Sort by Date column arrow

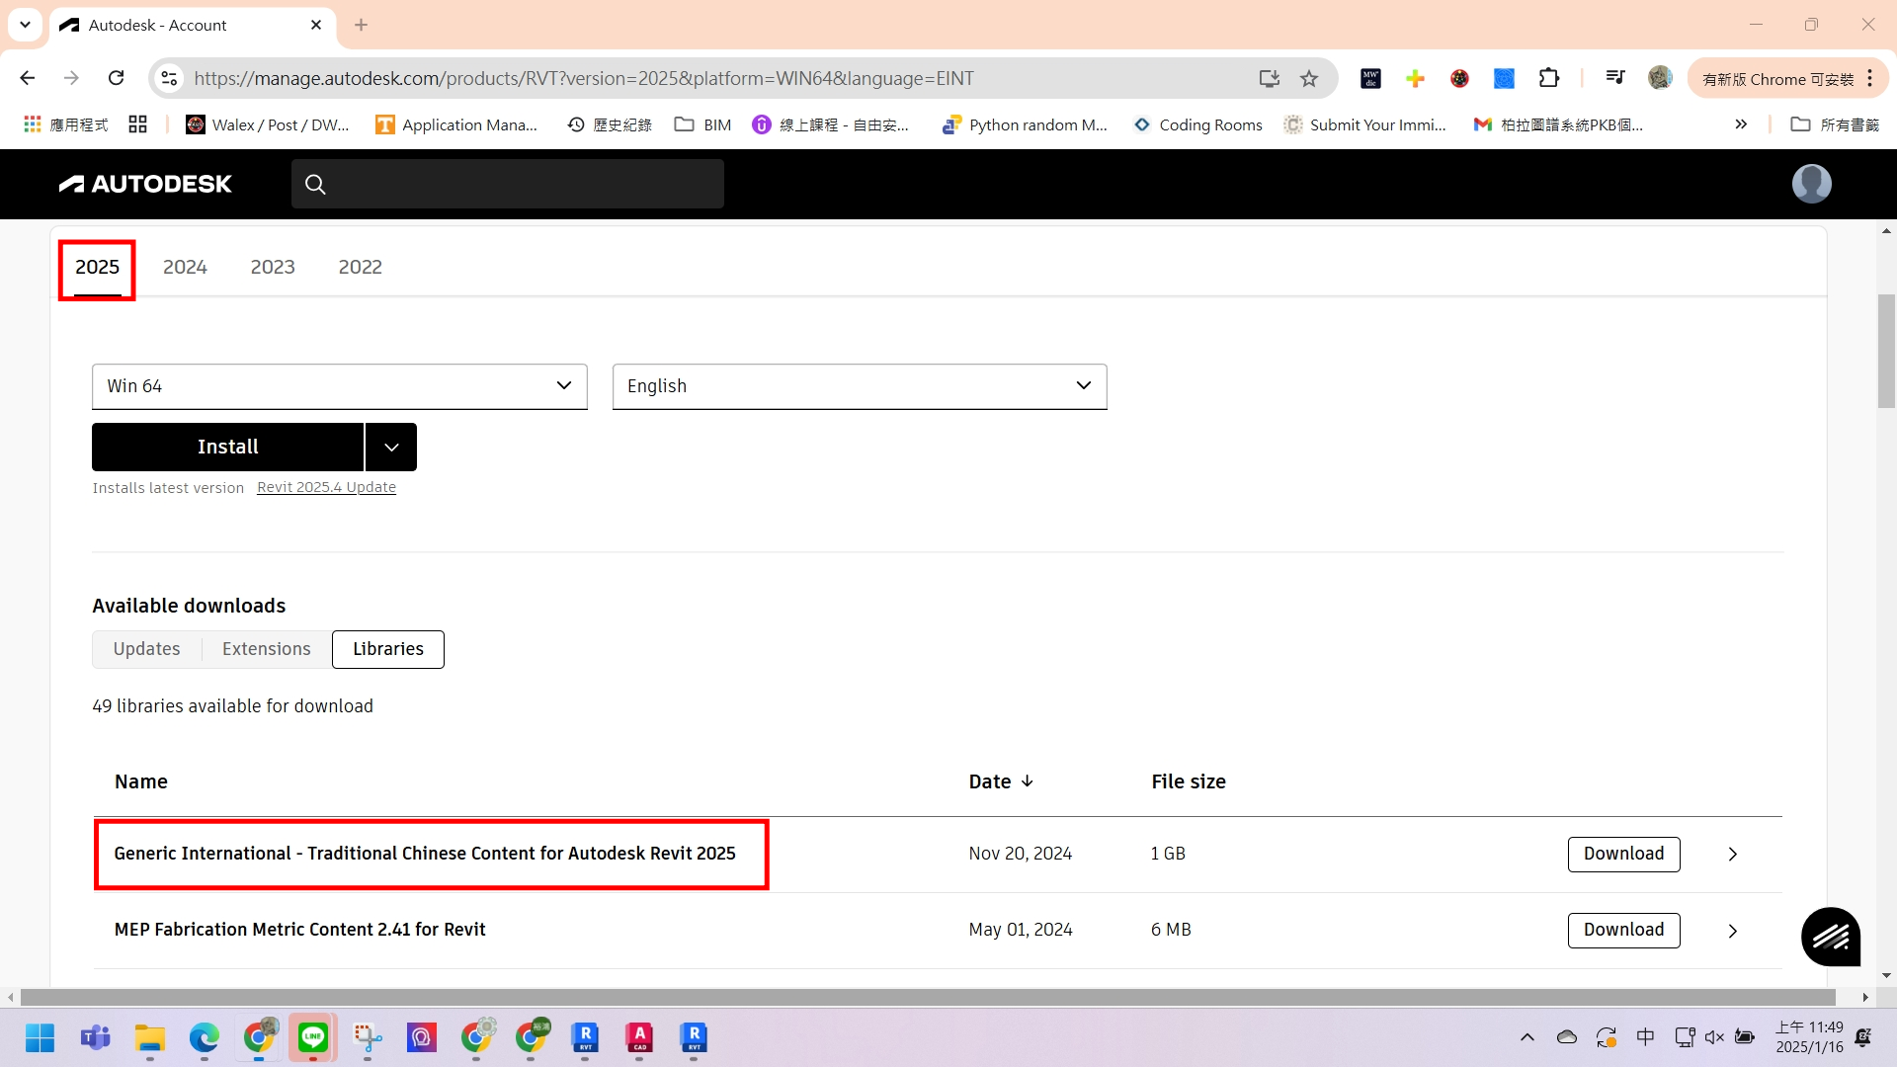(1028, 781)
